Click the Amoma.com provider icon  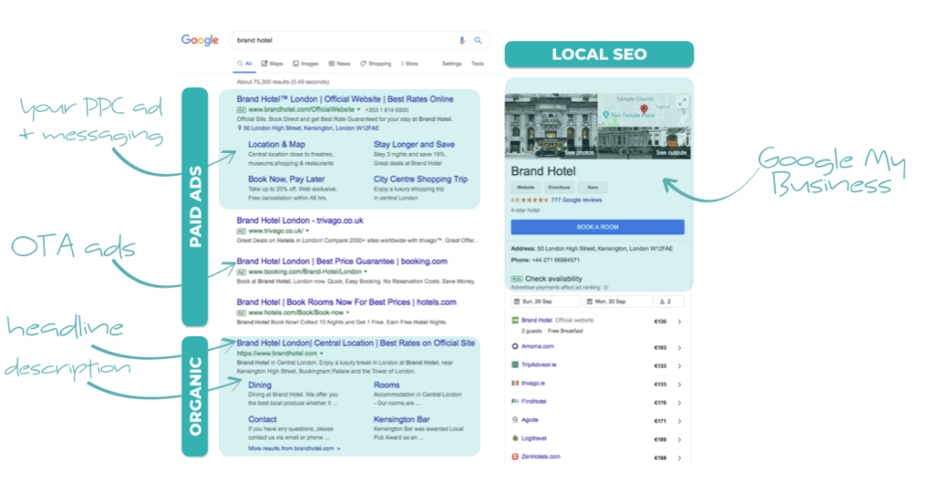point(515,346)
